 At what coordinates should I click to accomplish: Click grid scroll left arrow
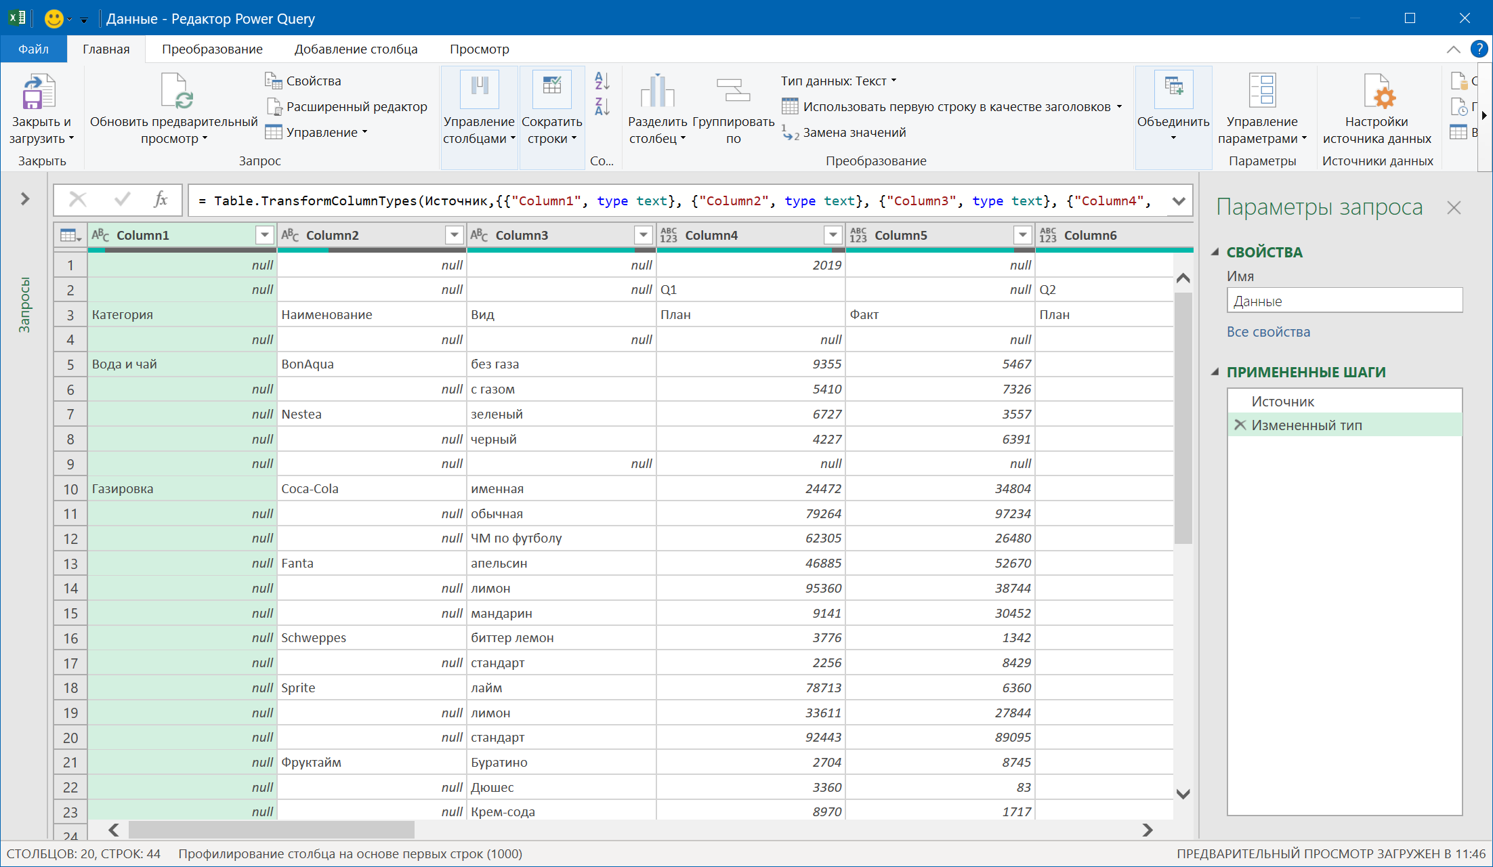tap(113, 830)
